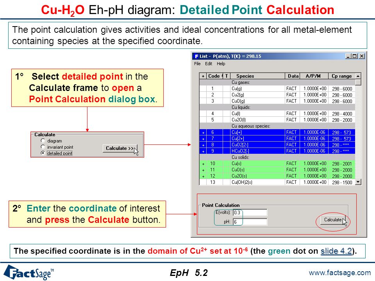The image size is (375, 281).
Task: Select the Cu(l) species row
Action: point(277,114)
